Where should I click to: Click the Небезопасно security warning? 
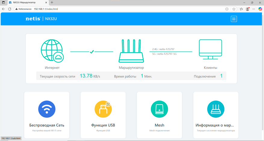click(23, 9)
